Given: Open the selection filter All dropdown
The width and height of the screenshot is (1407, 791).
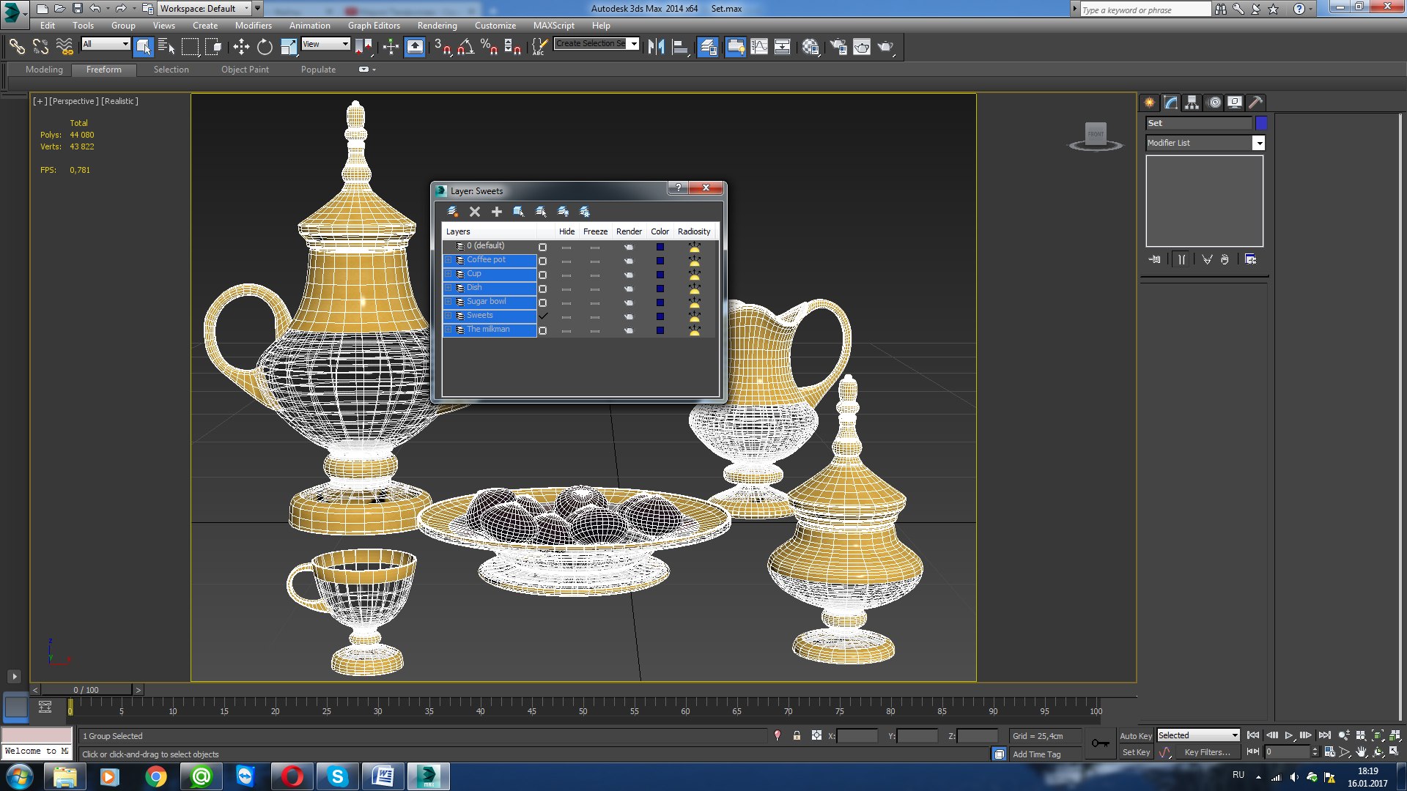Looking at the screenshot, I should 106,44.
